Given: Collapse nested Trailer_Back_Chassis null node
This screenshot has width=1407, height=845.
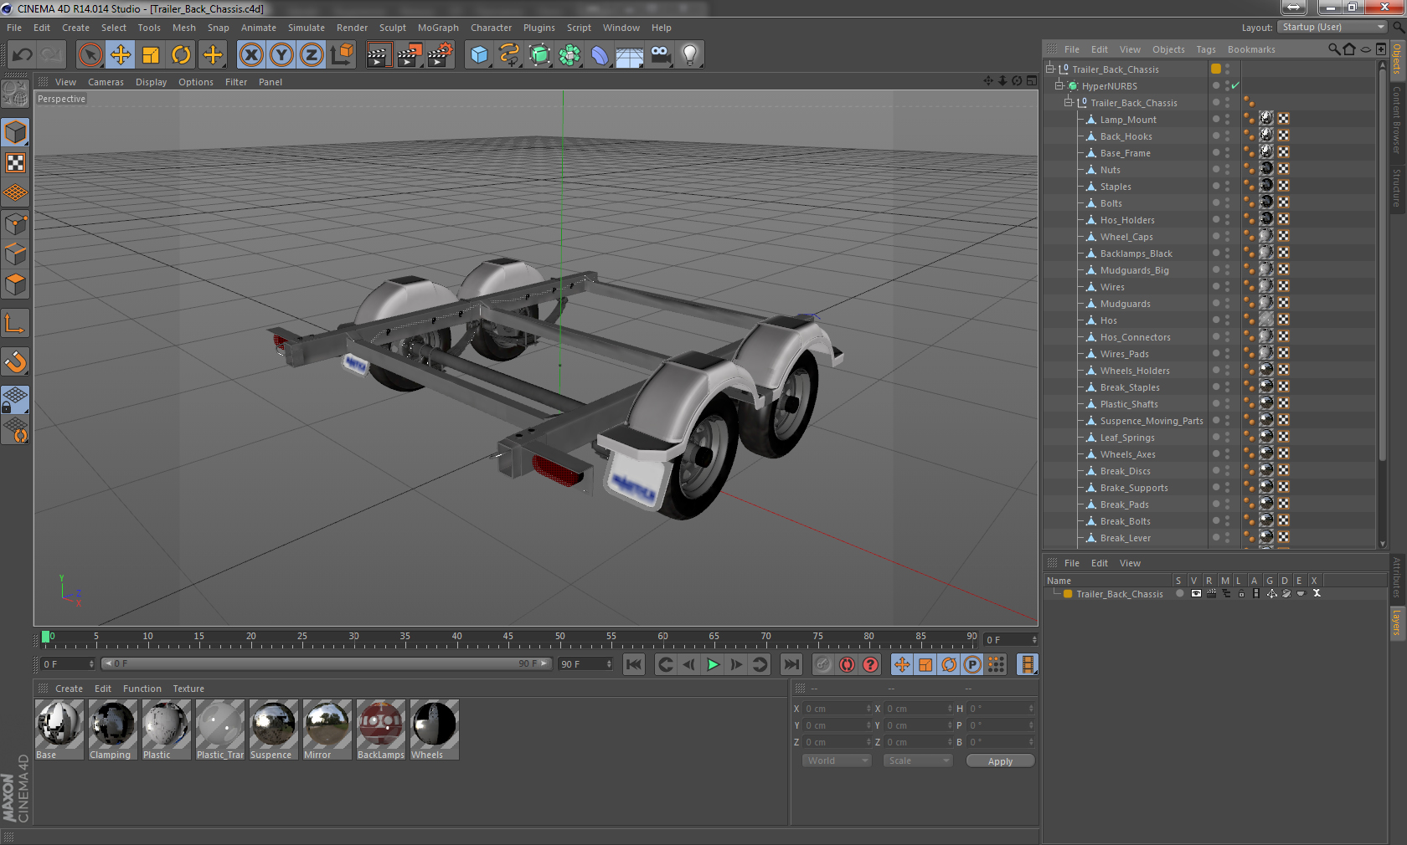Looking at the screenshot, I should 1069,103.
